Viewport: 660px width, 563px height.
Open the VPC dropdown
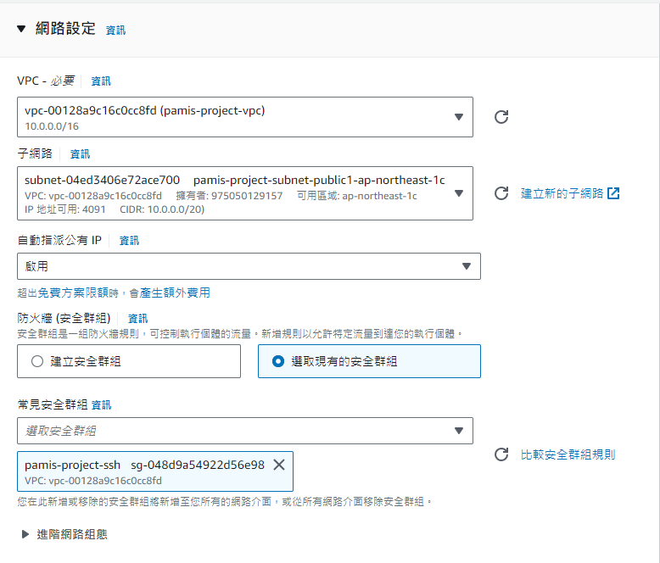pyautogui.click(x=245, y=117)
